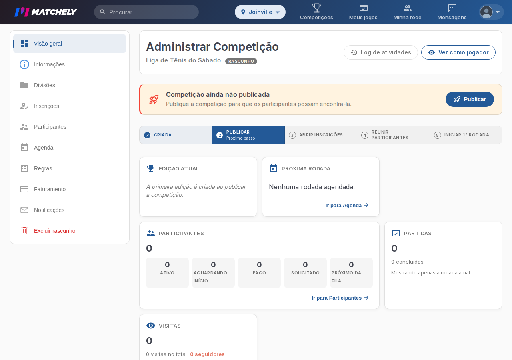Click the Pago participant count tile
Viewport: 512px width, 360px height.
point(259,273)
